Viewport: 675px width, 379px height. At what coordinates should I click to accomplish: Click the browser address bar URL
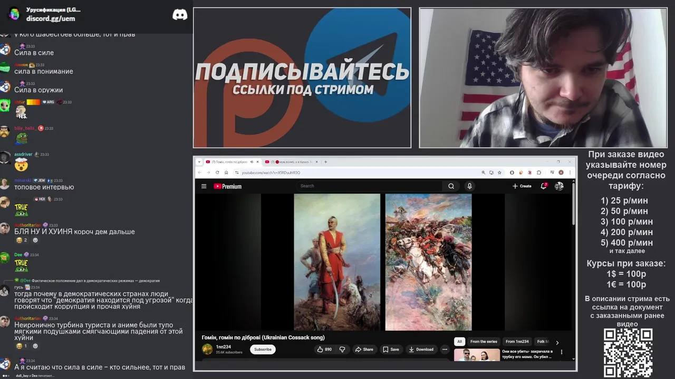point(271,172)
